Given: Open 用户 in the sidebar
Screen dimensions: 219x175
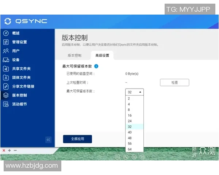Looking at the screenshot, I should point(27,51).
